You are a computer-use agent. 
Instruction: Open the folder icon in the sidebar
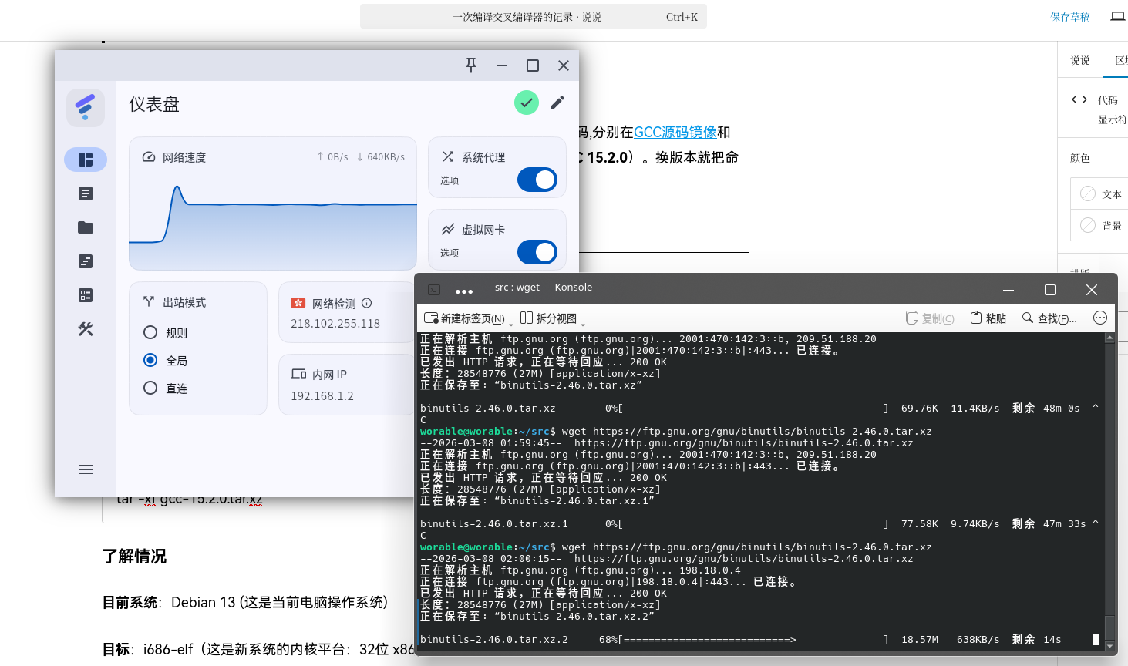click(x=86, y=227)
